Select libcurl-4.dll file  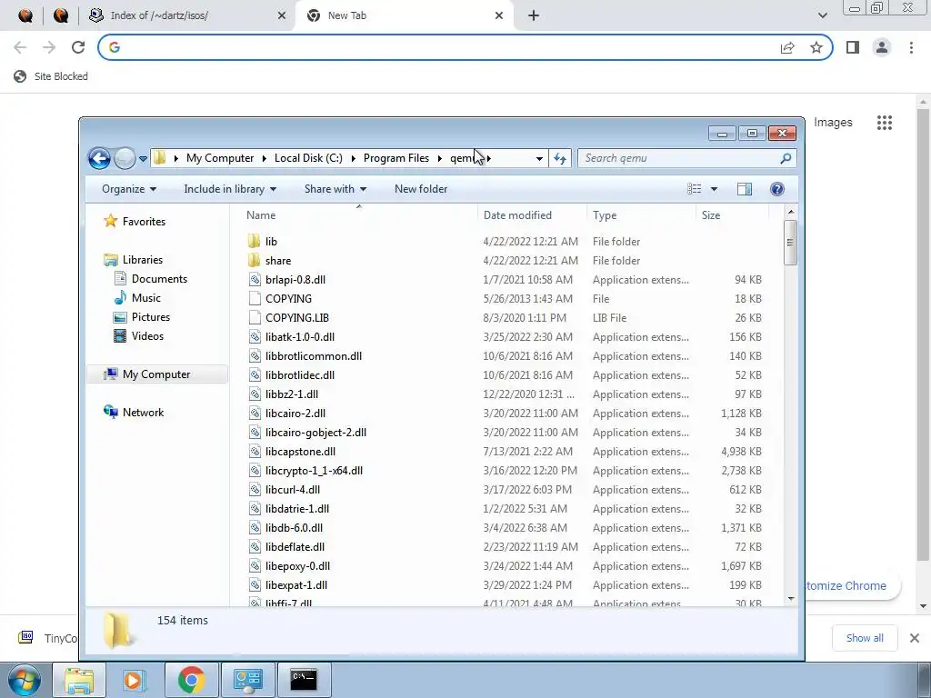293,489
